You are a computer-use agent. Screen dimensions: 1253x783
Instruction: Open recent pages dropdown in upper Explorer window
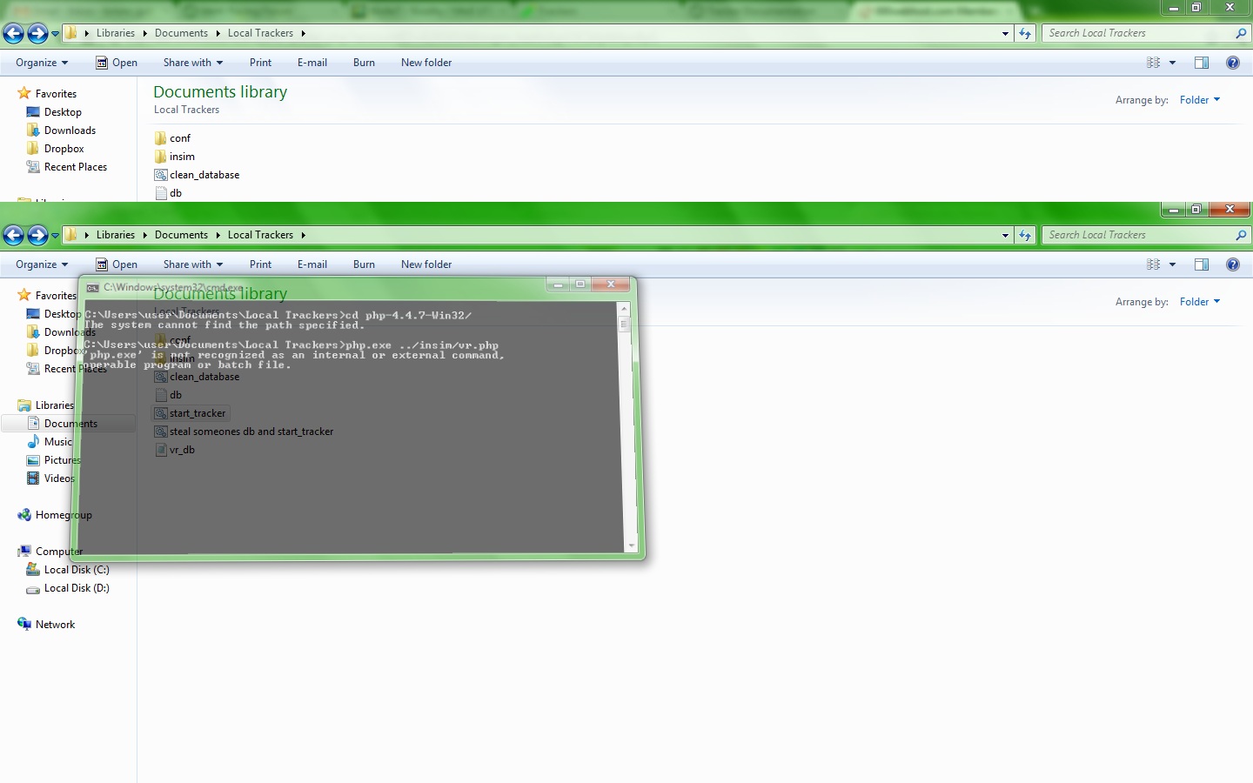click(x=56, y=34)
